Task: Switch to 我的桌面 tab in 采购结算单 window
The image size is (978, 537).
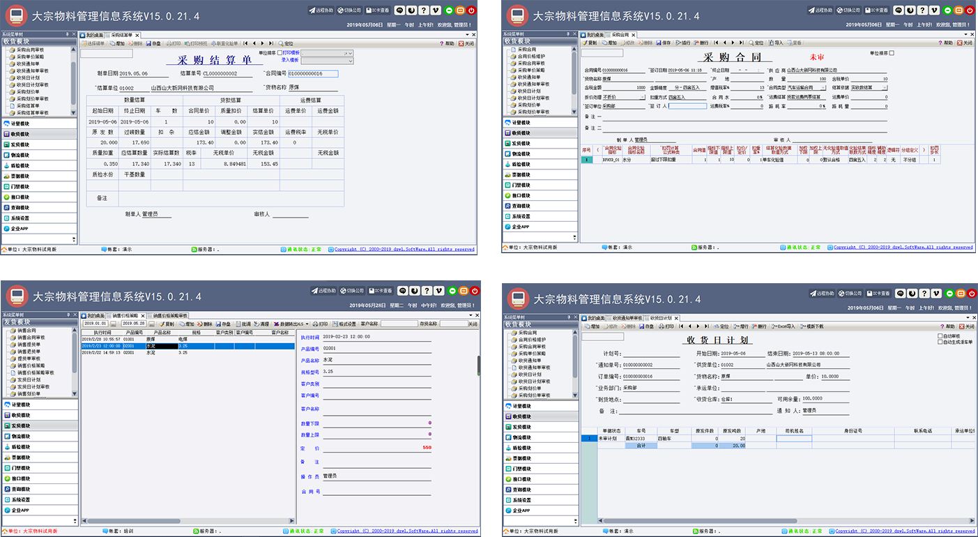Action: [x=92, y=34]
